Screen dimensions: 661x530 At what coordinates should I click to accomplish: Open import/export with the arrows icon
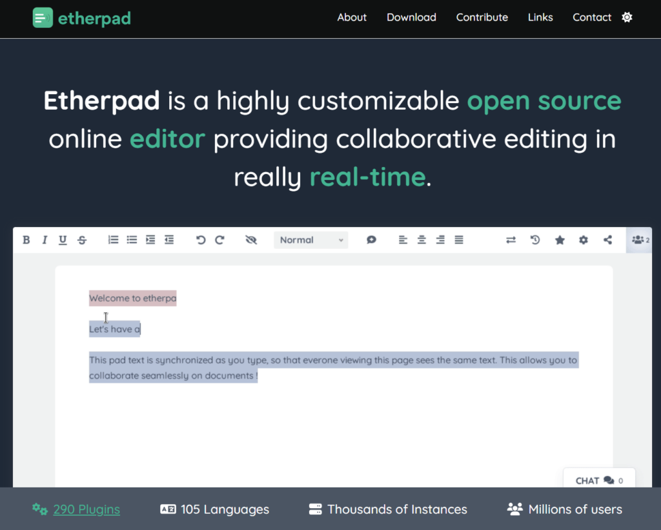[511, 240]
